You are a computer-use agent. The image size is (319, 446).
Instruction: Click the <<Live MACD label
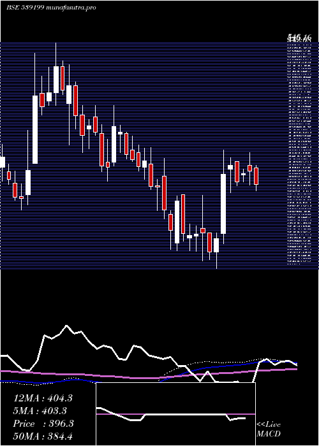[269, 429]
